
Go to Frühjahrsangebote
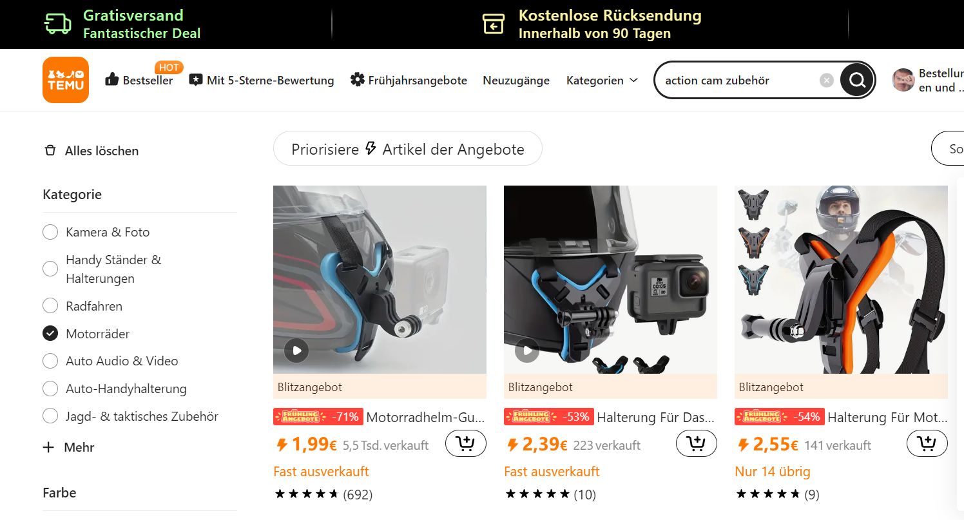pos(409,80)
